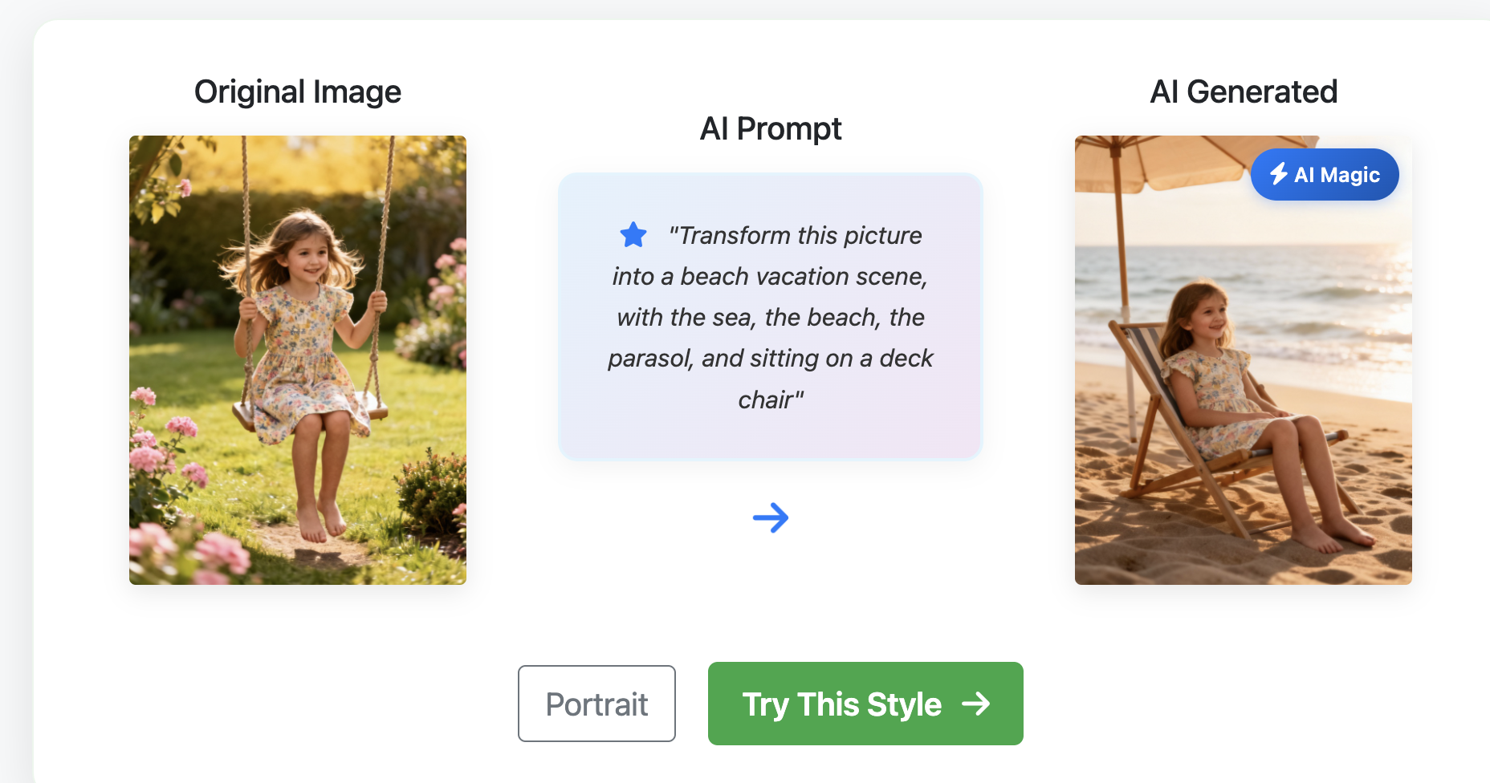The image size is (1490, 783).
Task: Click the AI Magic badge label text
Action: (1337, 175)
